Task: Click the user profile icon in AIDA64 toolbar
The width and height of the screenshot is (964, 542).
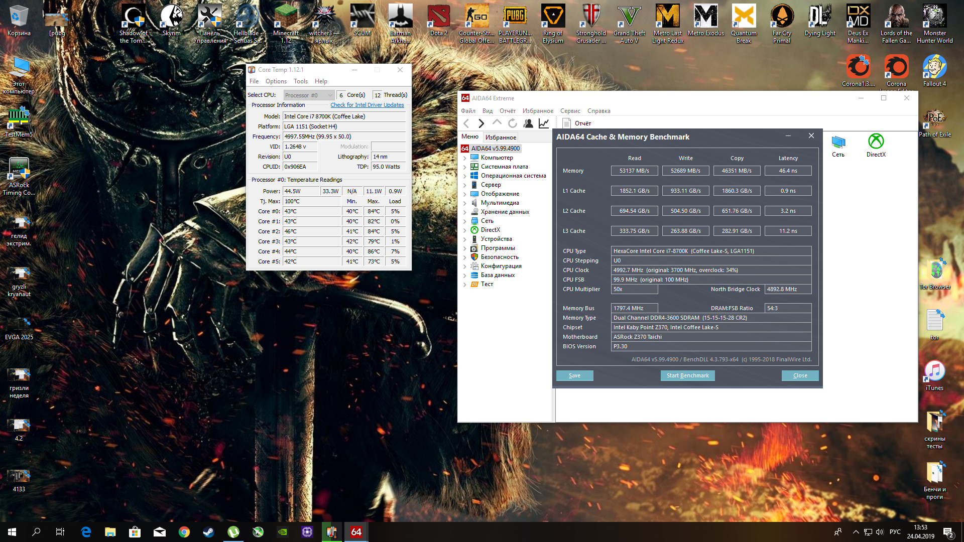Action: coord(528,123)
